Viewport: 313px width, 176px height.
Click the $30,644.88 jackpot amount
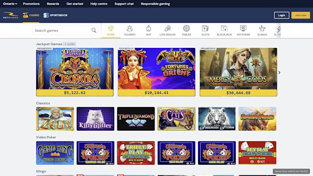238,93
